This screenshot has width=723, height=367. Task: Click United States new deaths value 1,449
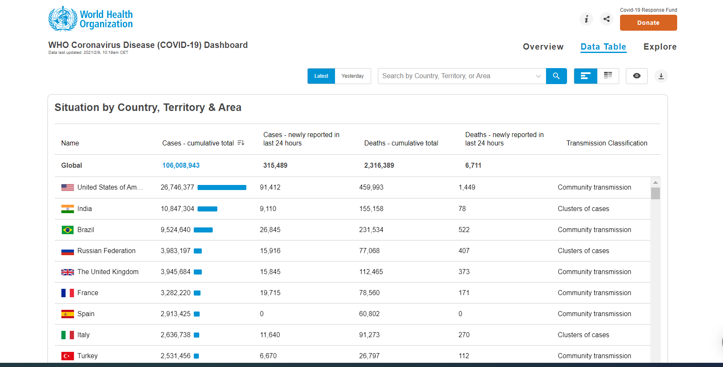coord(467,187)
